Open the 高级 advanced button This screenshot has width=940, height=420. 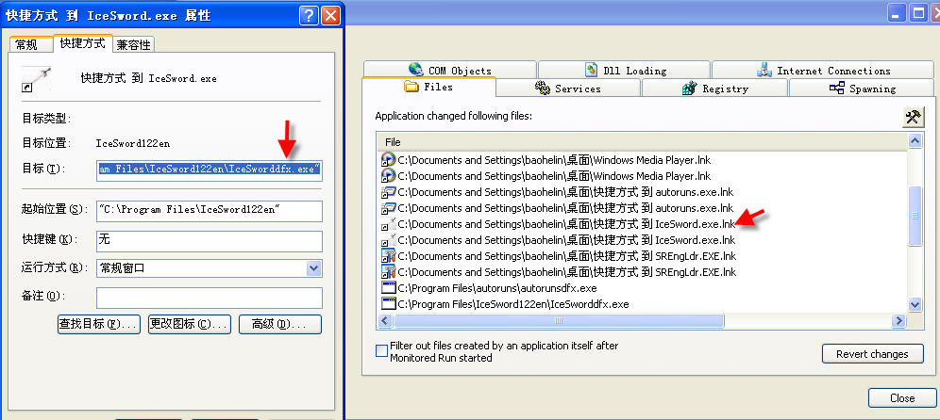280,324
